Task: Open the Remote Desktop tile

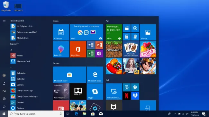Action: coord(114,91)
